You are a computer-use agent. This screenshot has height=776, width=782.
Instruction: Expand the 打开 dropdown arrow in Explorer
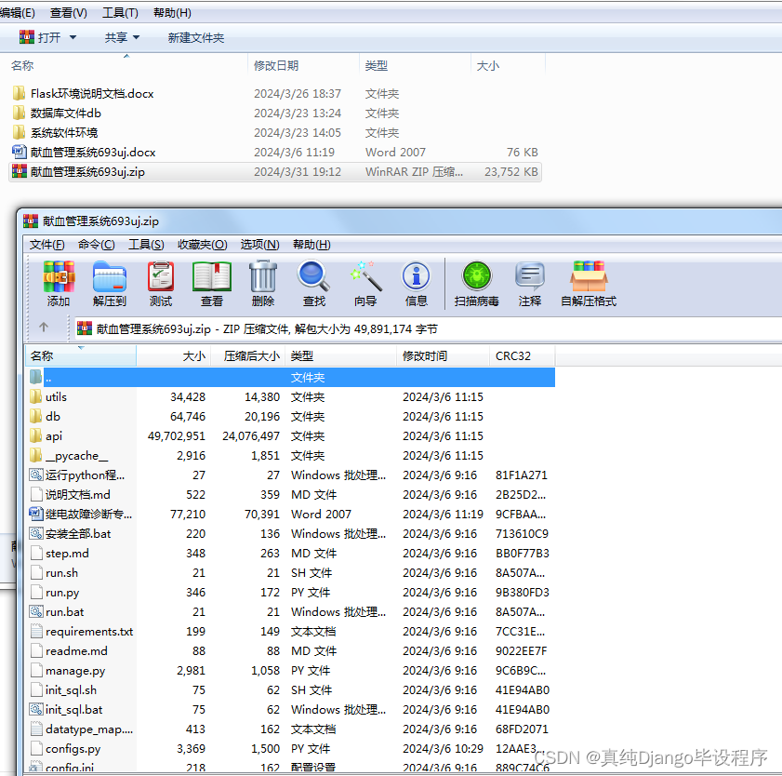point(73,37)
